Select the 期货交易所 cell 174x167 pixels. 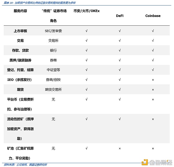pyautogui.click(x=53, y=89)
